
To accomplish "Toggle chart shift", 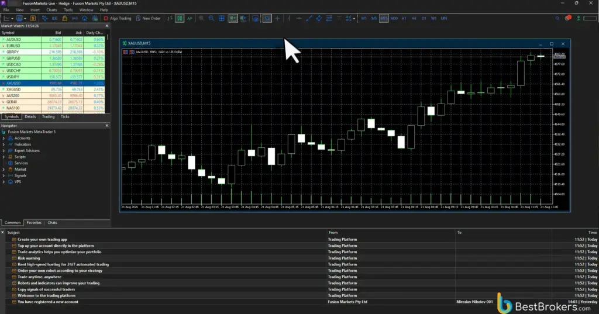I will (243, 18).
